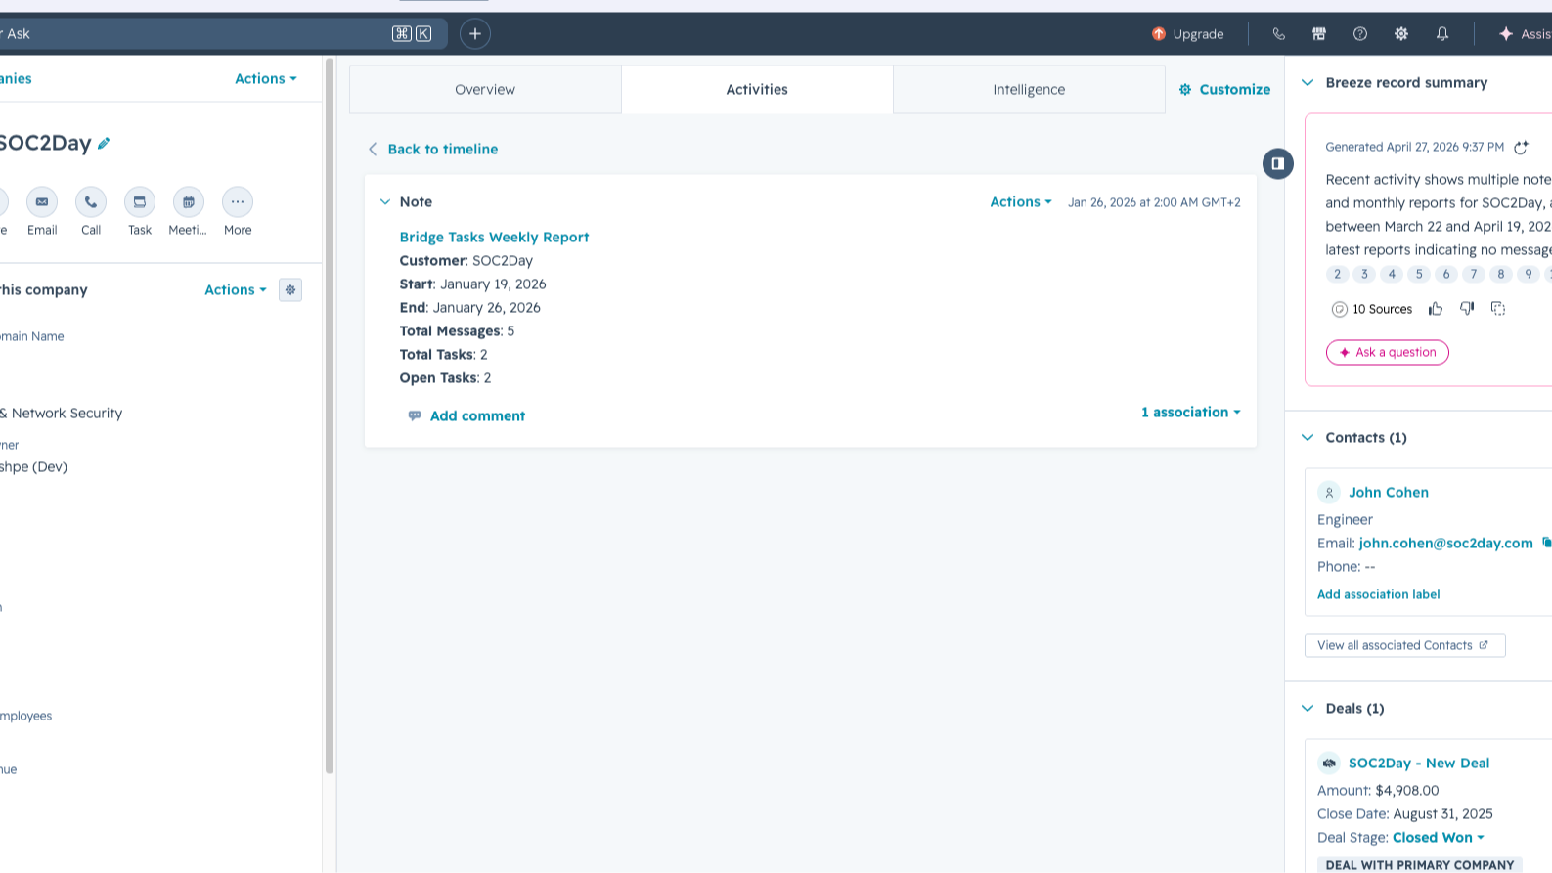Click the Task action icon

click(140, 201)
